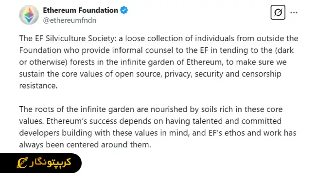Viewport: 316px width, 177px height.
Task: Click the Persian text in black banner
Action: pos(50,162)
